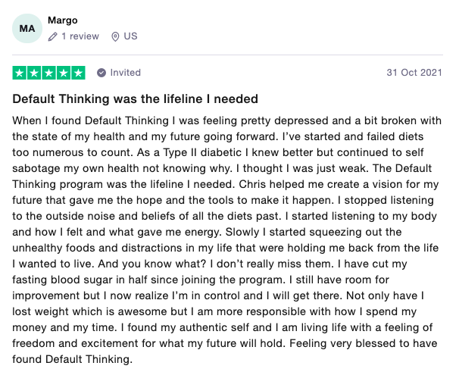Open the 'Default Thinking was the lifeline' title
The image size is (459, 372).
pos(136,98)
